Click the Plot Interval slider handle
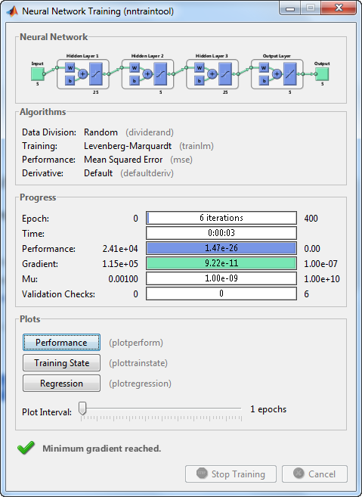The height and width of the screenshot is (497, 362). point(82,408)
